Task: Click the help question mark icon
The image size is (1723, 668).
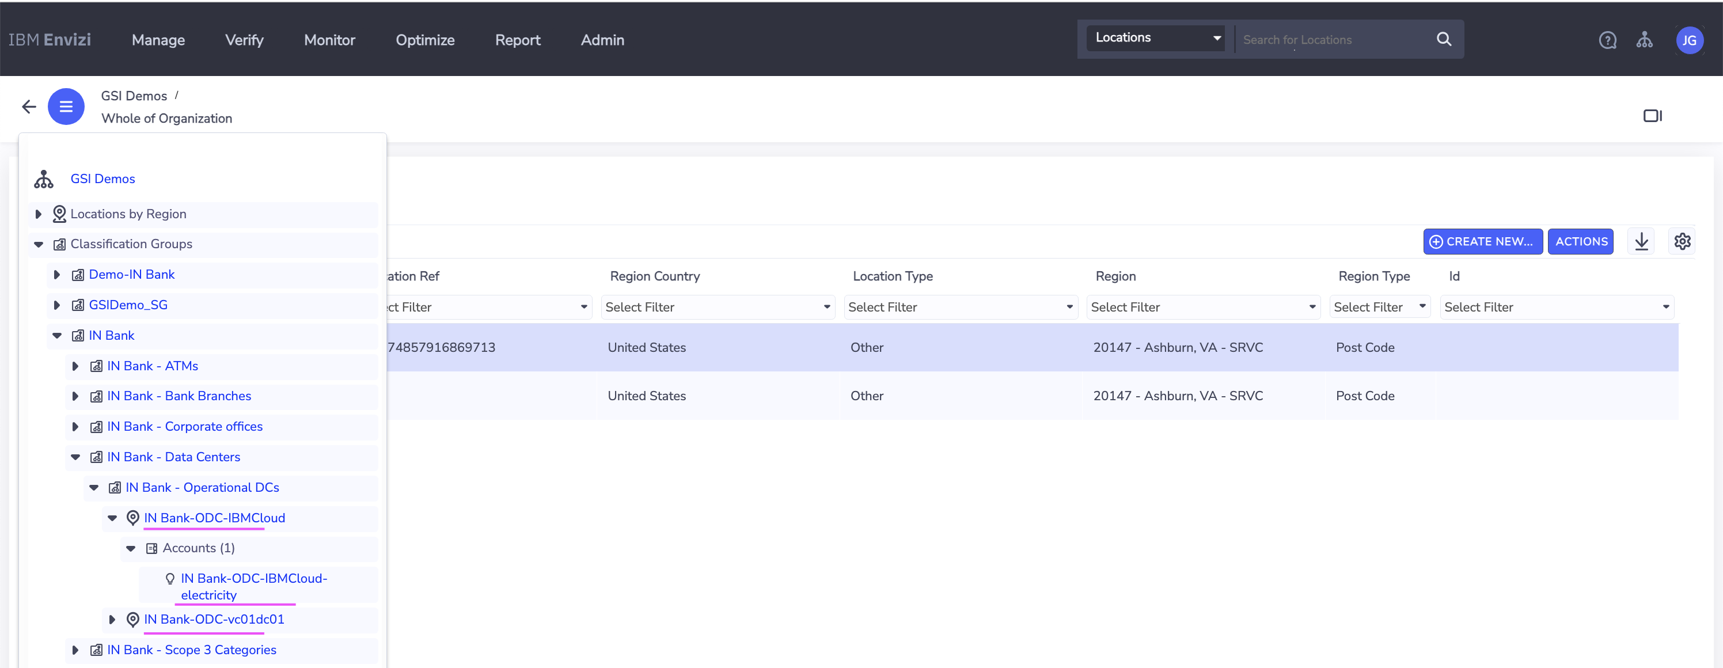Action: 1607,40
